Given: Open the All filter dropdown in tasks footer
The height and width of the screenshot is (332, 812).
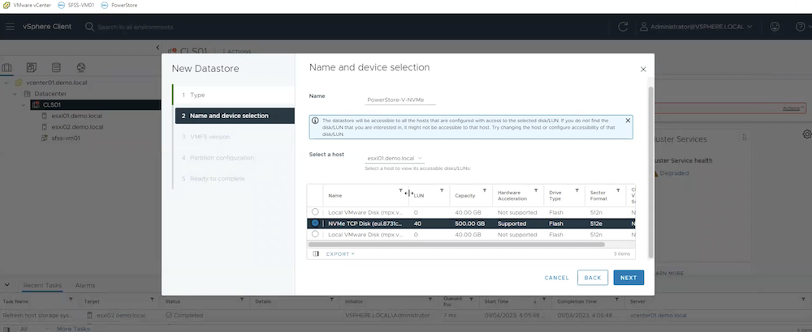Looking at the screenshot, I should click(35, 329).
